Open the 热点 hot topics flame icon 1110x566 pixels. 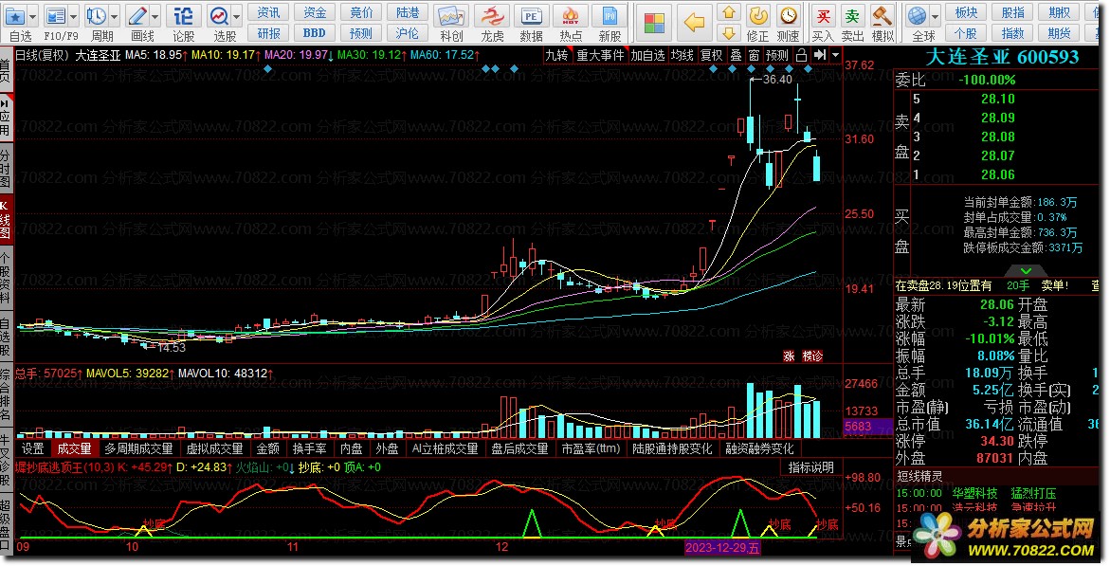(571, 15)
